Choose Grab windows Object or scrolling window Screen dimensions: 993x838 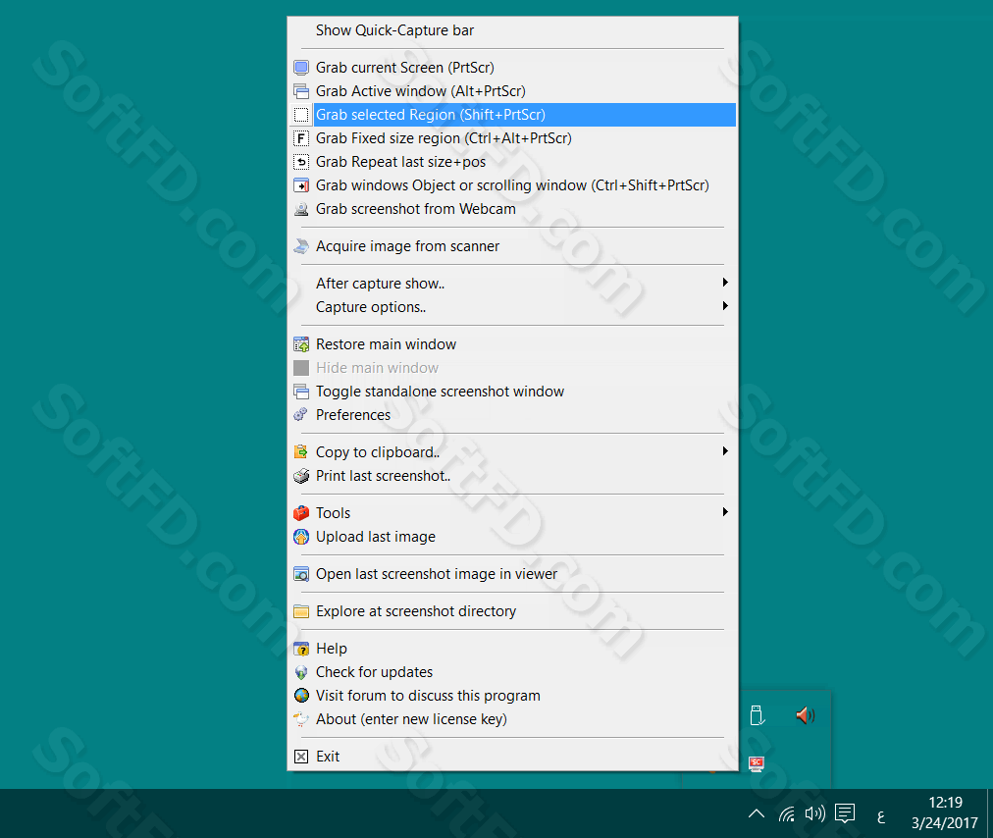tap(512, 185)
